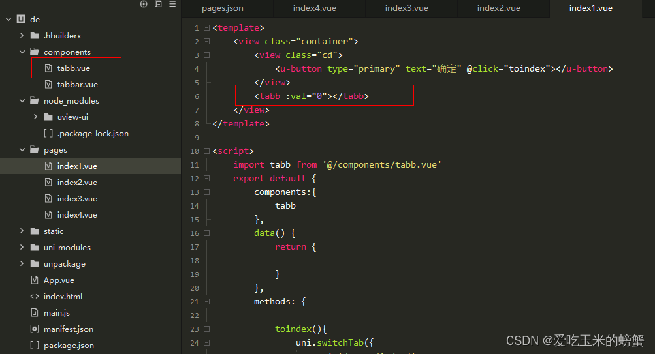Collapse the components folder chevron
The height and width of the screenshot is (354, 655).
(22, 52)
